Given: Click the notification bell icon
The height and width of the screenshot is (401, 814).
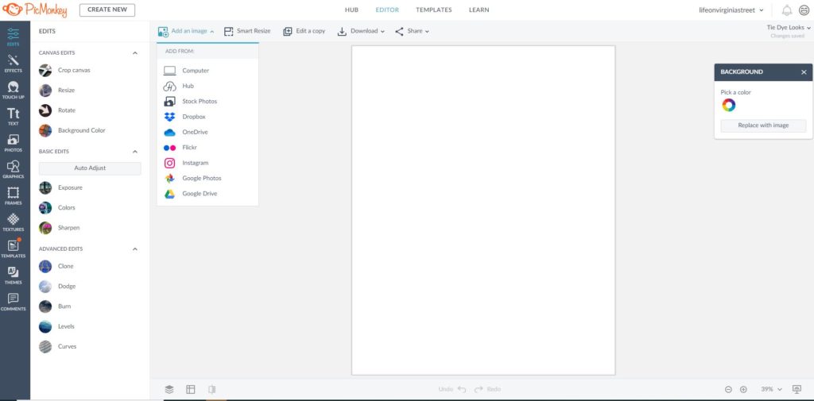Looking at the screenshot, I should pyautogui.click(x=787, y=10).
